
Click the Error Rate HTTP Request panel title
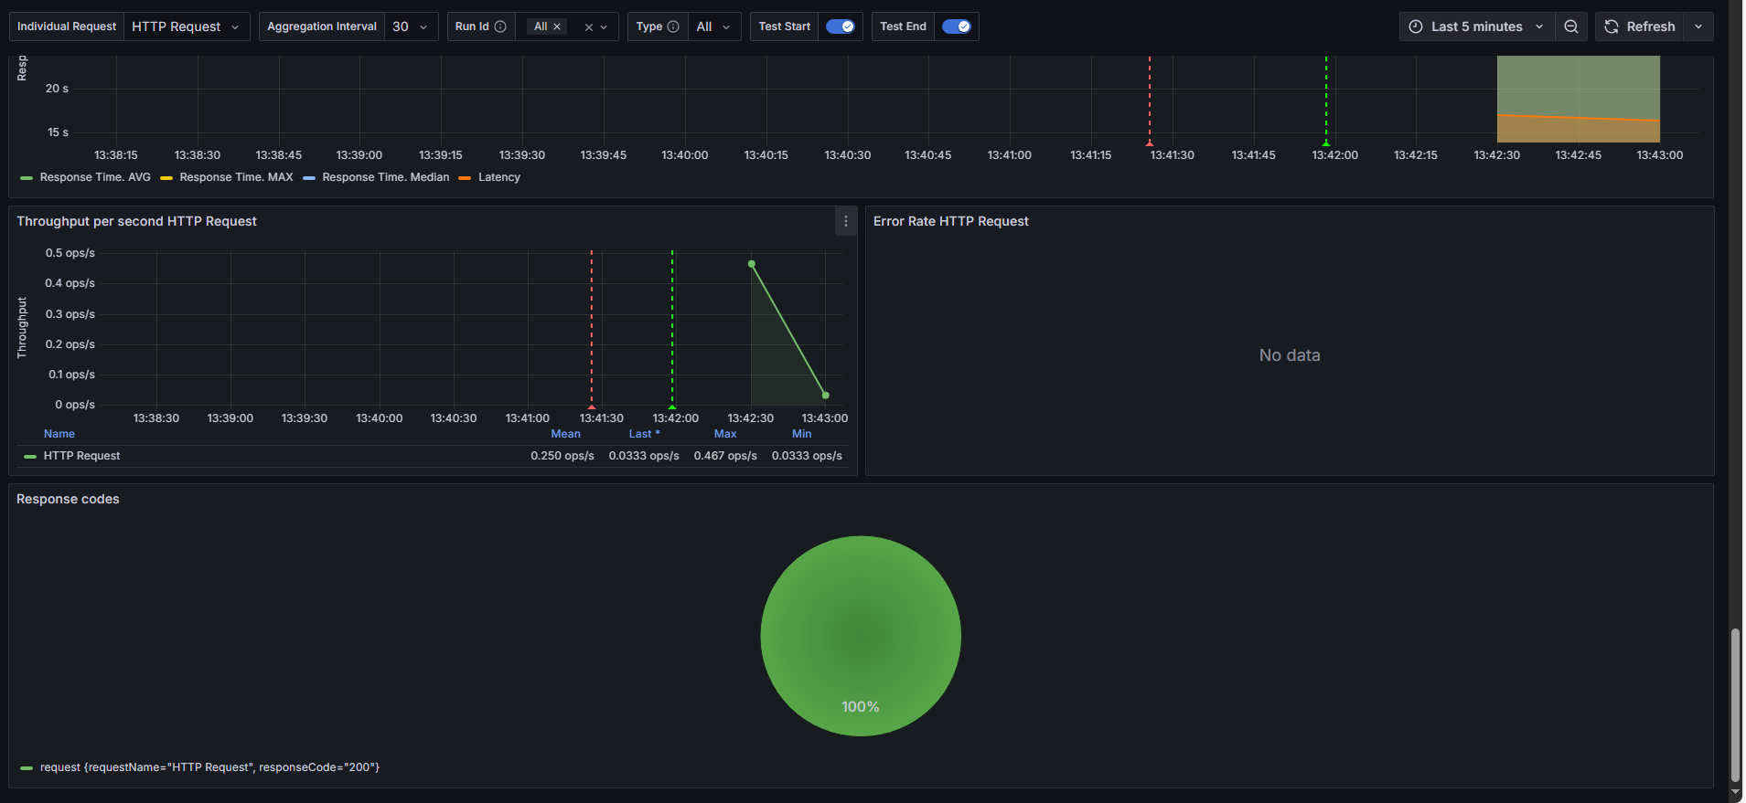pos(951,221)
